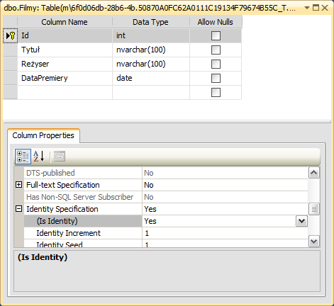Select the Id column name cell
Viewport: 334px width, 306px height.
tap(65, 35)
